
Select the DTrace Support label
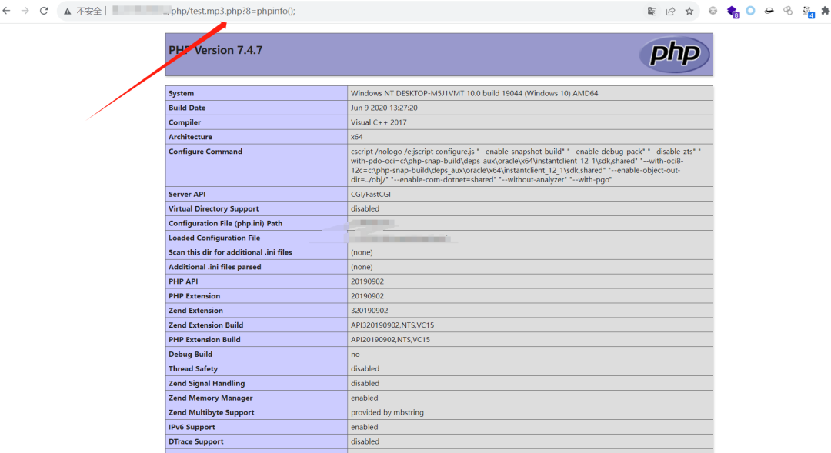coord(195,442)
